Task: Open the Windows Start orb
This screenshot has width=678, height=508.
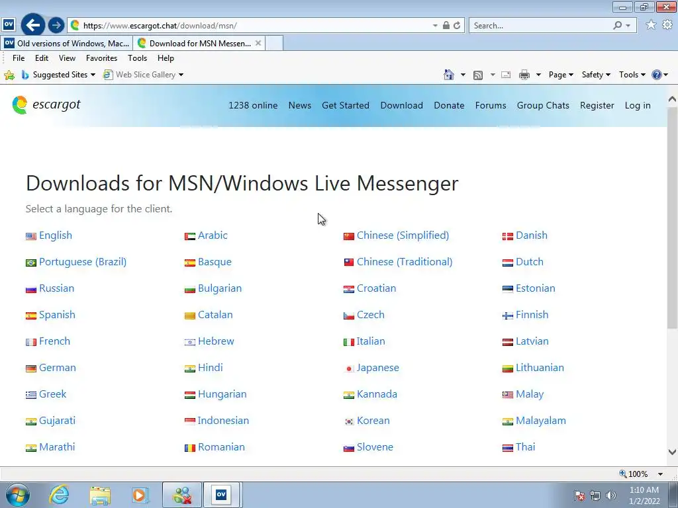Action: (18, 495)
